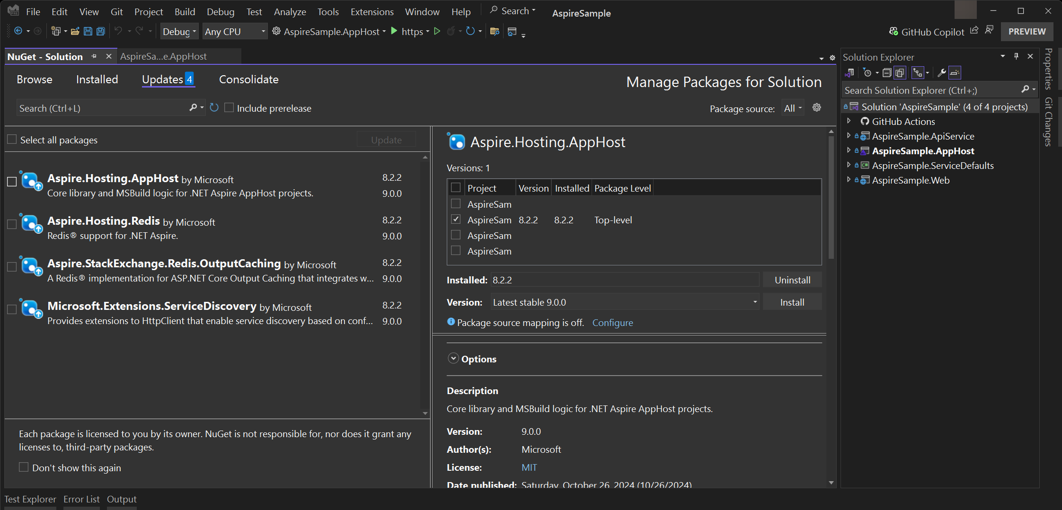The height and width of the screenshot is (510, 1062).
Task: Refresh the NuGet package list
Action: 214,108
